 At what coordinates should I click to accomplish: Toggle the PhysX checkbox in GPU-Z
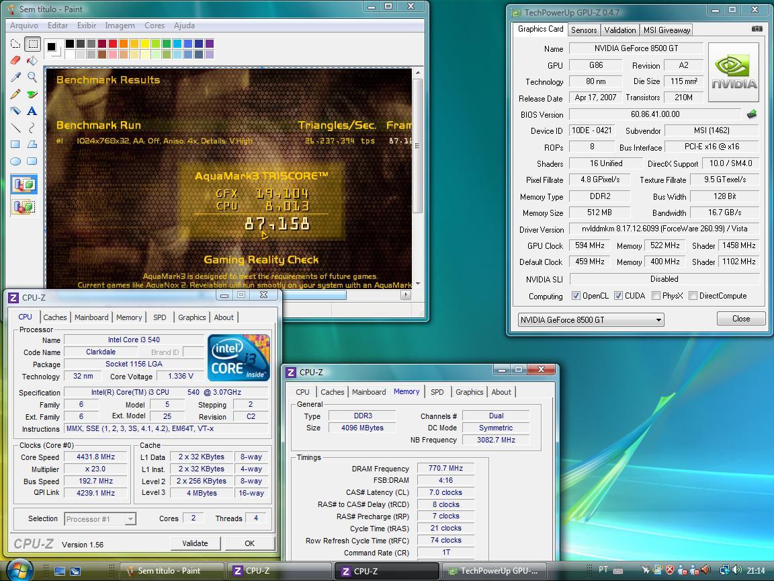point(656,295)
